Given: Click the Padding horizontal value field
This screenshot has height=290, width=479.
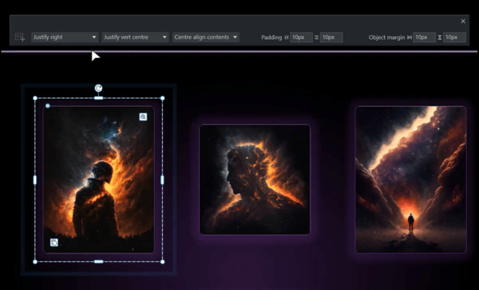Looking at the screenshot, I should pyautogui.click(x=301, y=37).
